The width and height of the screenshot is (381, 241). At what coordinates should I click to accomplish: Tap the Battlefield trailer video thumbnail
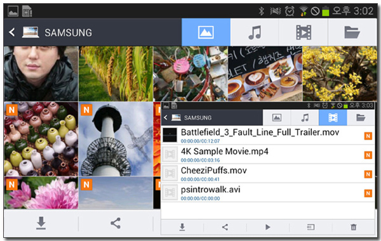170,135
